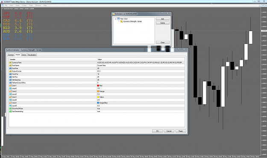Open the Window menu

coord(38,6)
